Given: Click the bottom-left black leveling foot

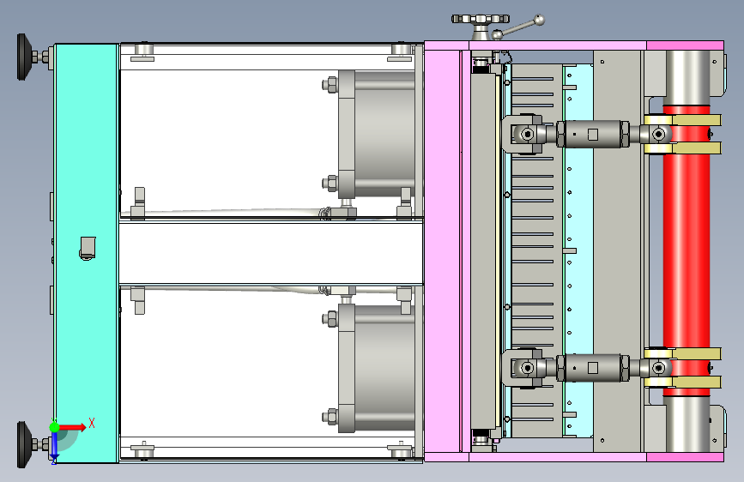Looking at the screenshot, I should (x=25, y=444).
